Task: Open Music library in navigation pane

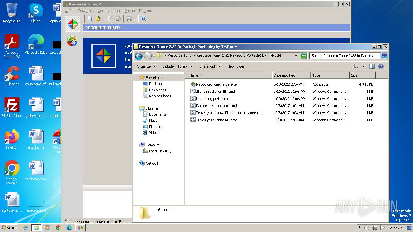Action: pos(153,121)
